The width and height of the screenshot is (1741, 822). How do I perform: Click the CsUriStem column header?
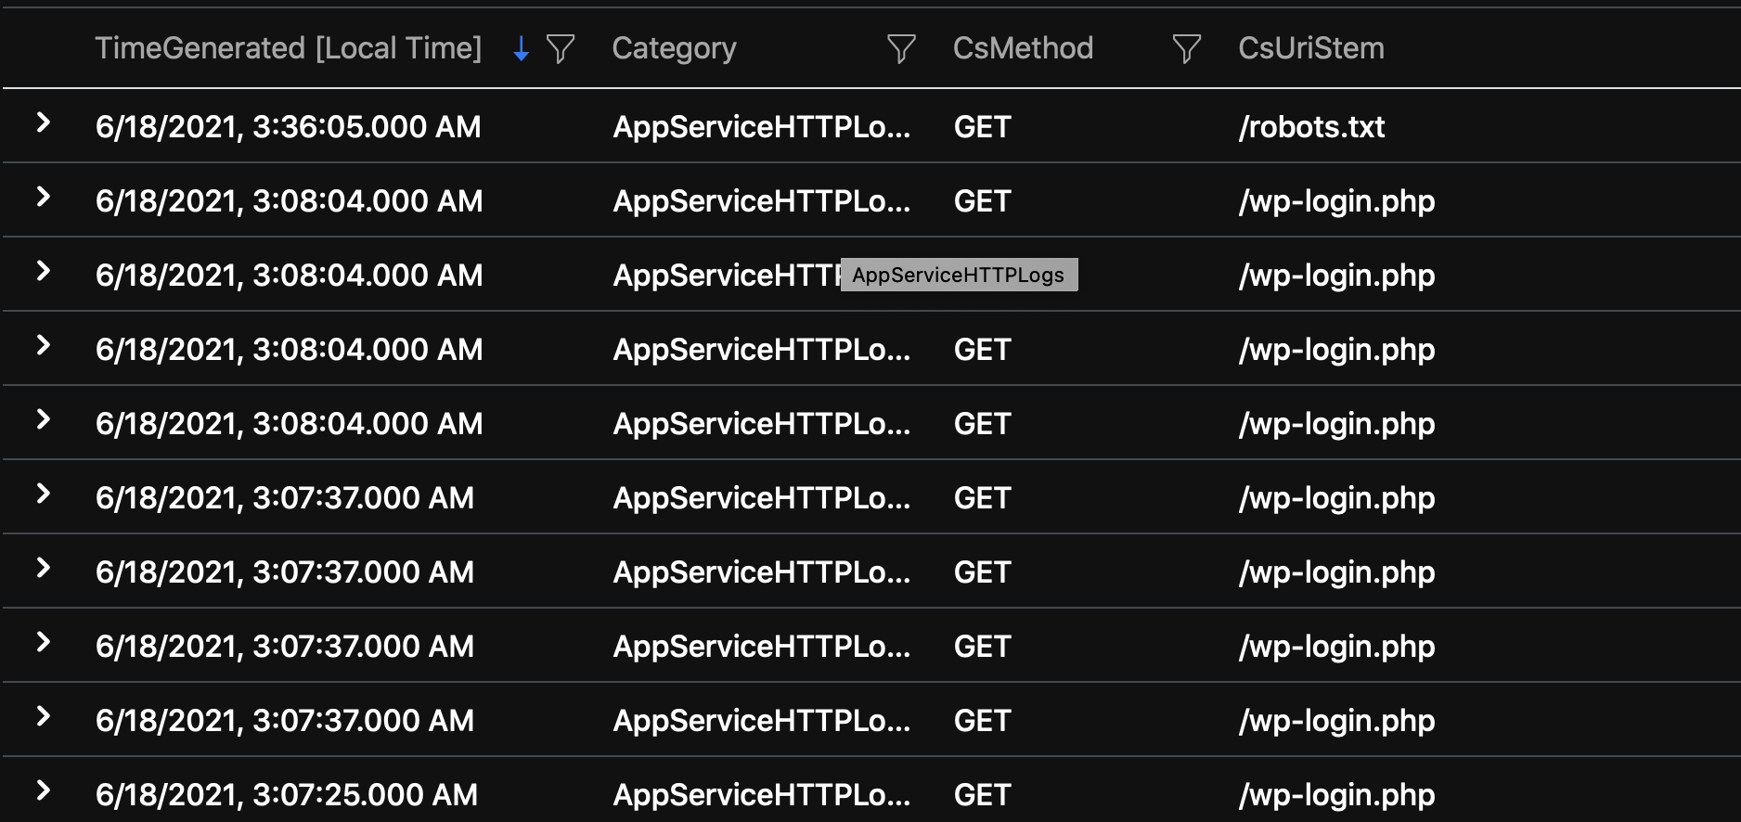1310,48
